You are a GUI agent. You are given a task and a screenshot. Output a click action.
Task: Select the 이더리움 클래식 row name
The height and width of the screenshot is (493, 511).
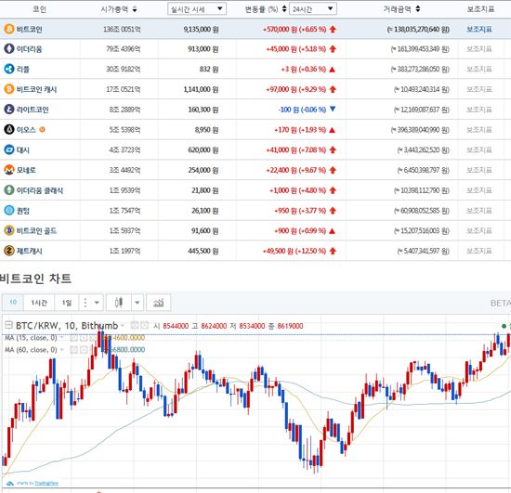pos(40,190)
